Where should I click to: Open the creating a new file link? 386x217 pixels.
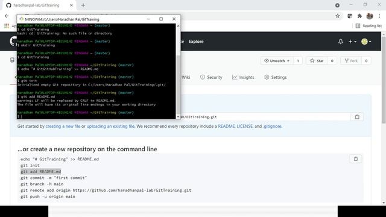[63, 126]
